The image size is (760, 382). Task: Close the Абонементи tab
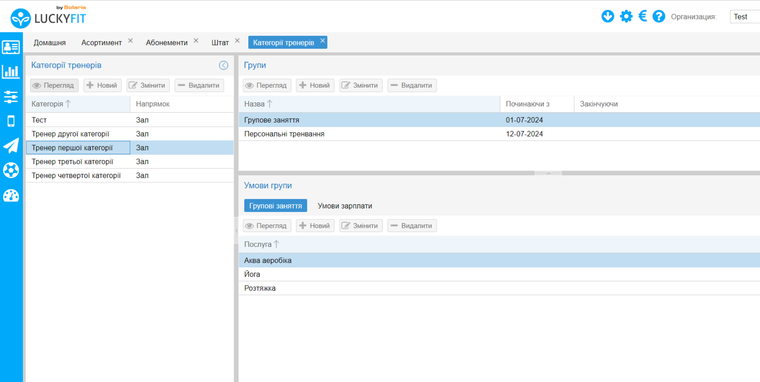coord(196,41)
